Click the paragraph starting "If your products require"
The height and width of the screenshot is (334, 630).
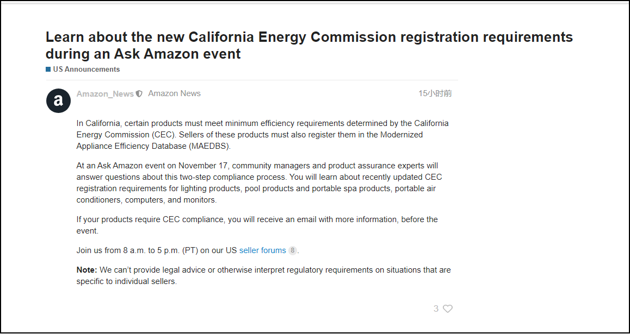click(x=257, y=225)
